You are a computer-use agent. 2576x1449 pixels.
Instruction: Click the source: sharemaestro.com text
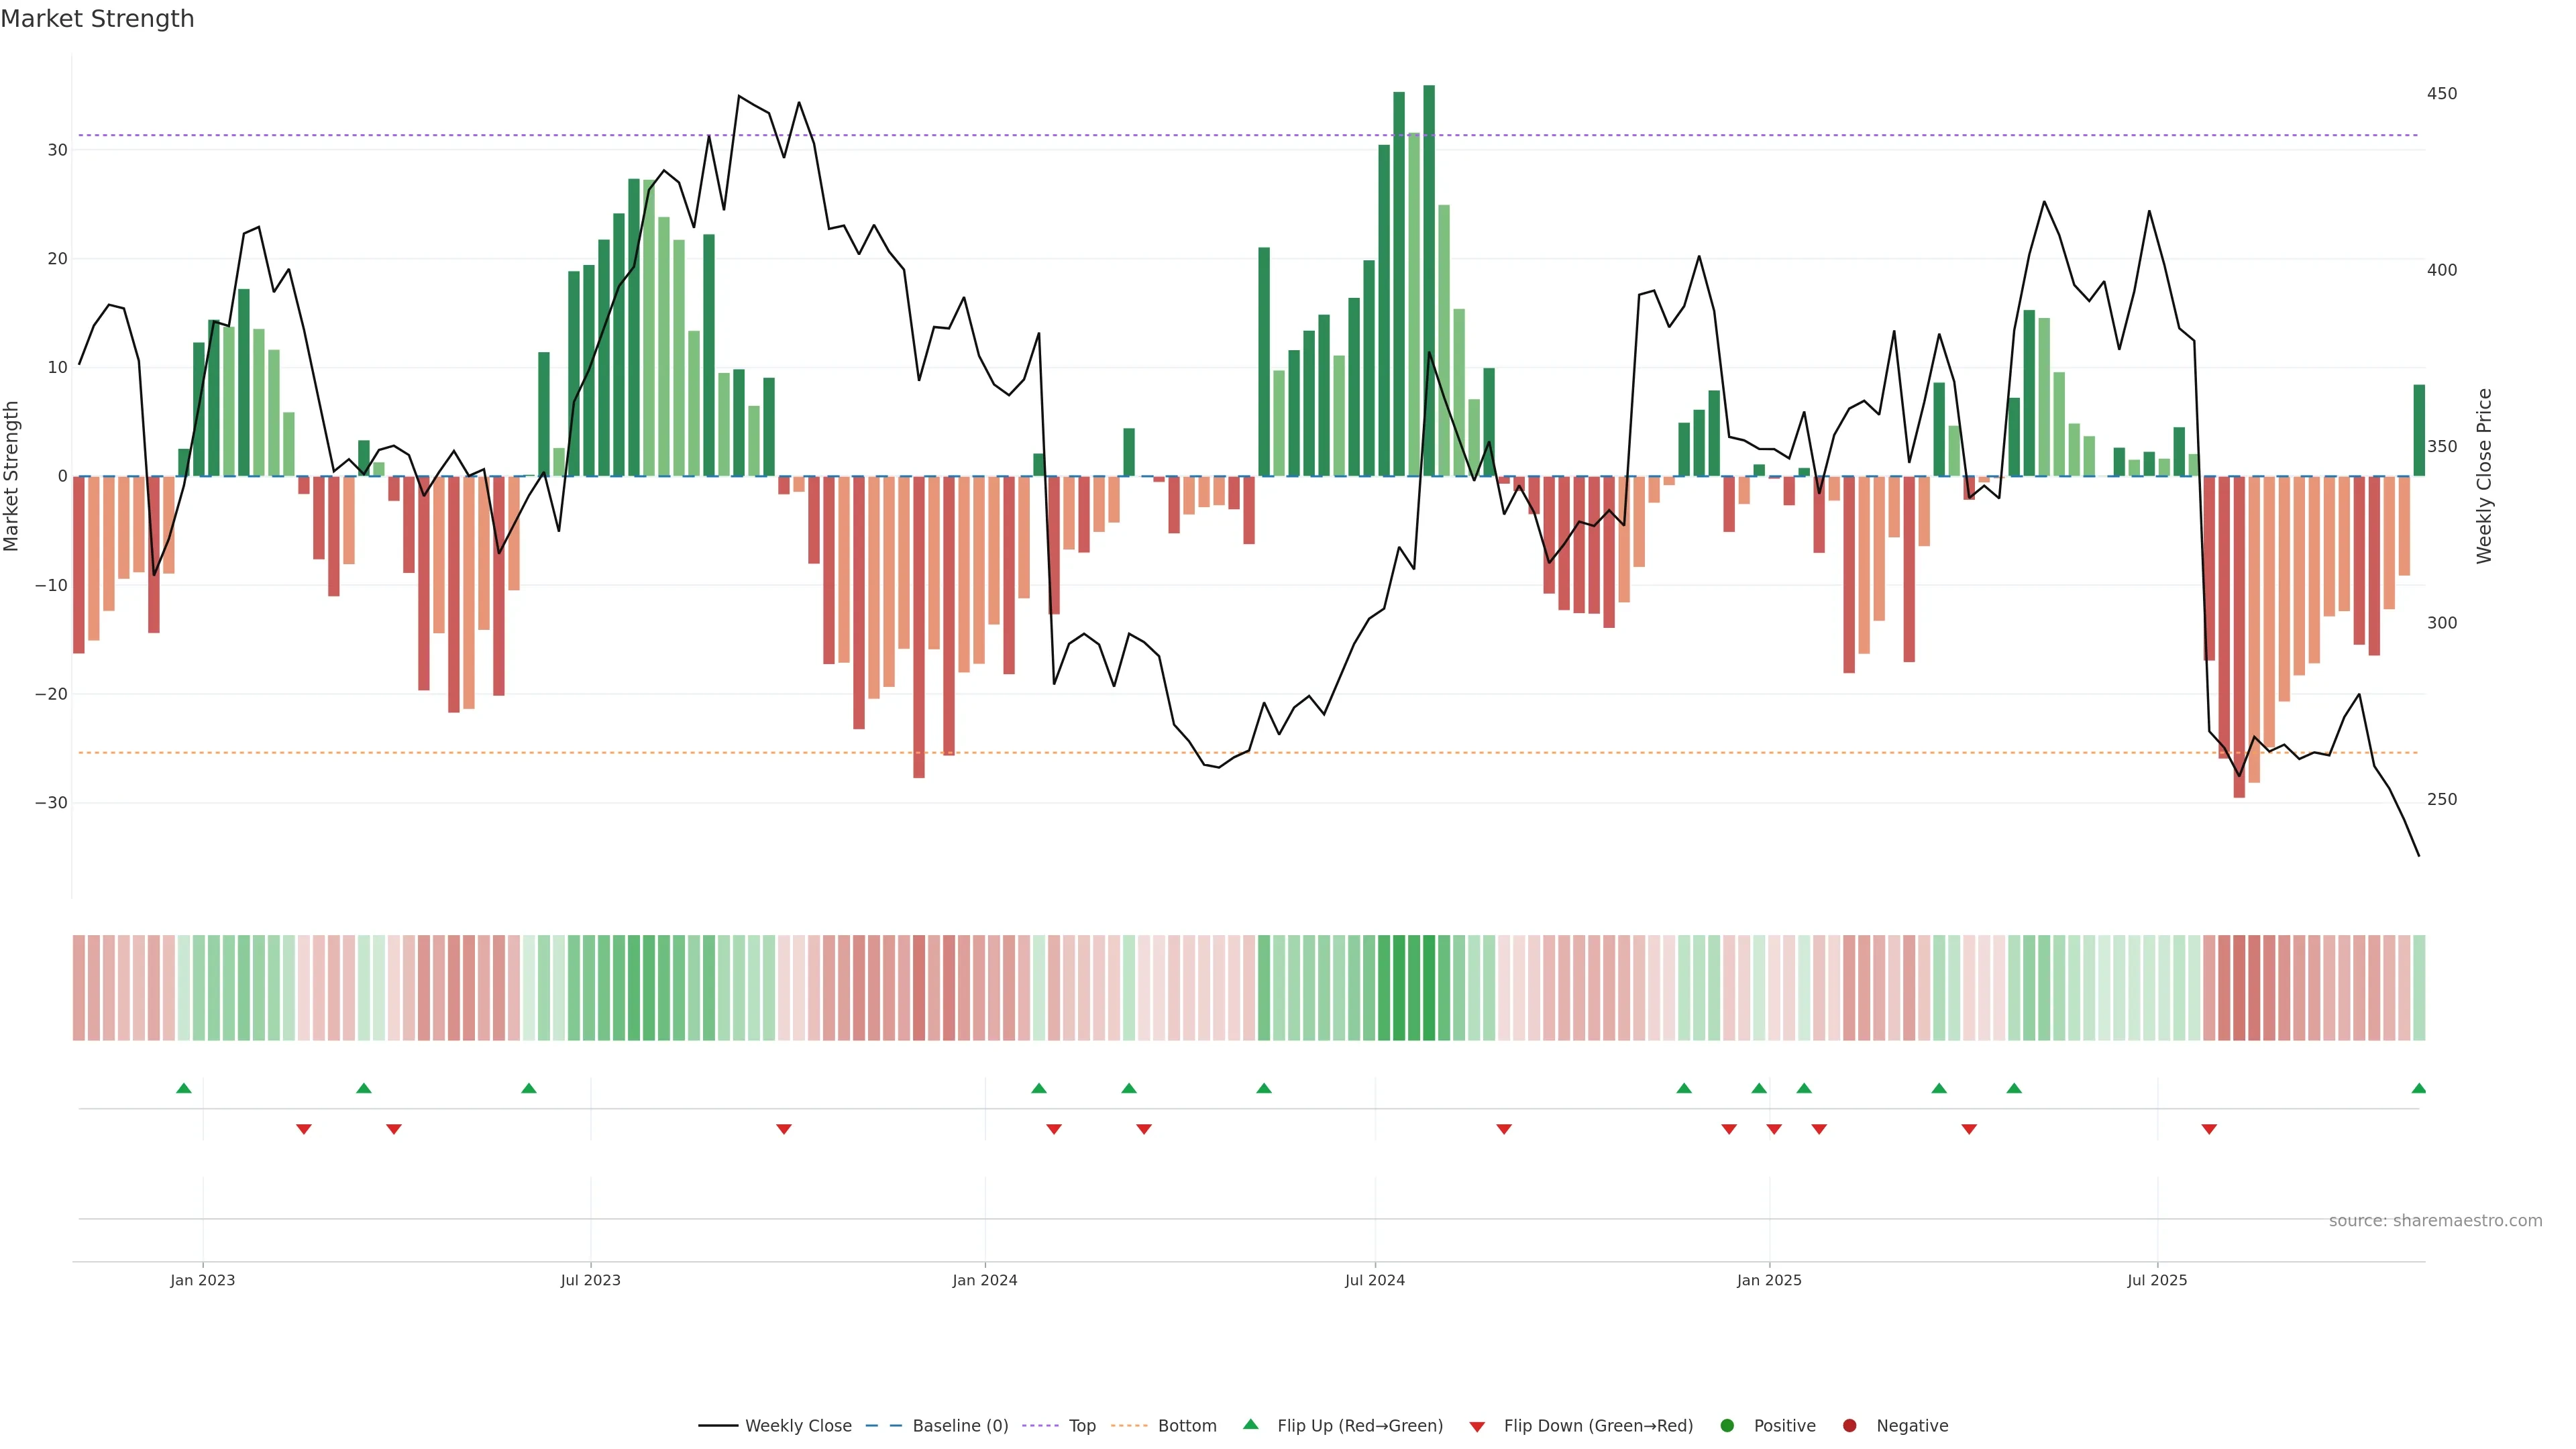[x=2435, y=1221]
